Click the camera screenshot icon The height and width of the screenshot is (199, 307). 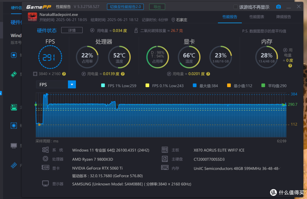[x=278, y=7]
